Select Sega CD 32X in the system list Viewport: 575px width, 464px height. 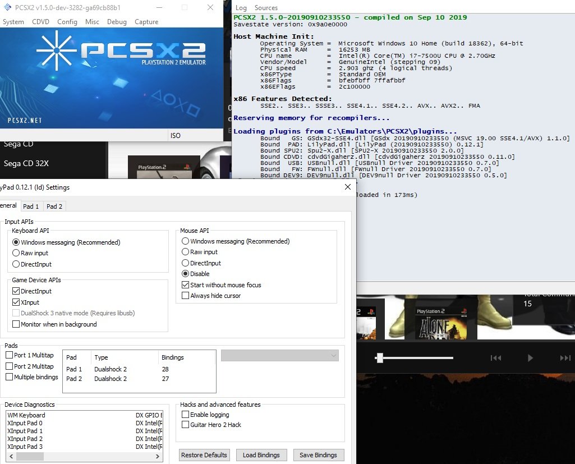[26, 164]
